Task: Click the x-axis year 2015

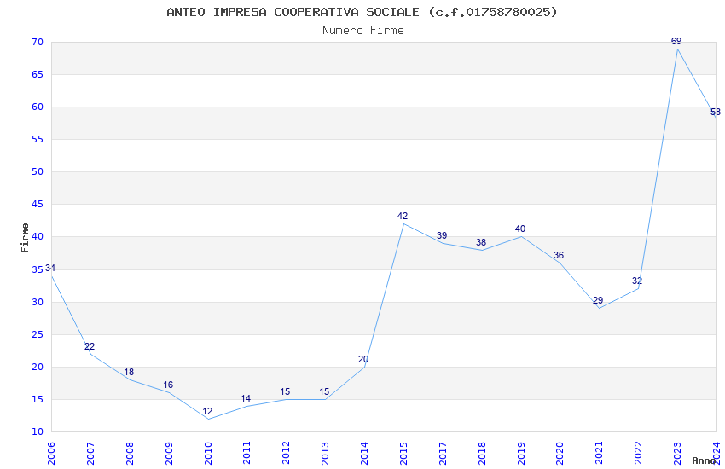Action: [403, 454]
